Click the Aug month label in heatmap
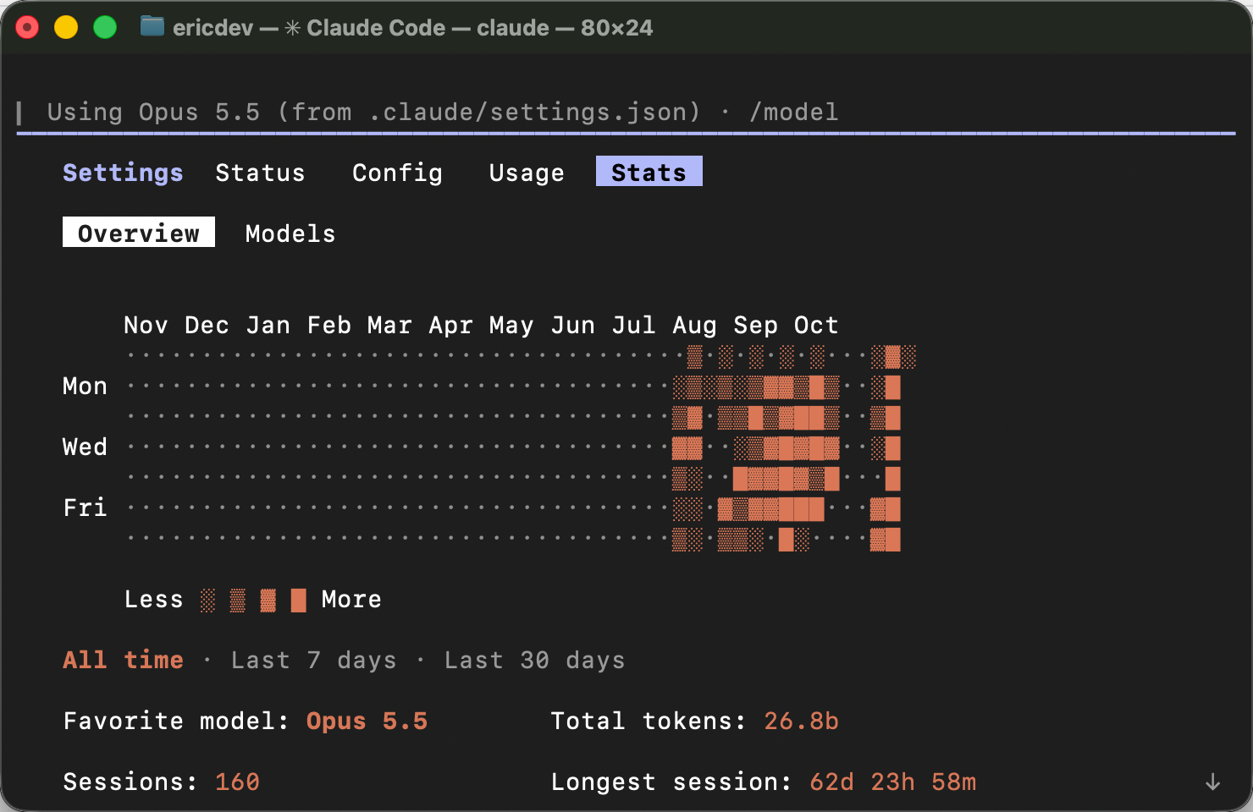Viewport: 1253px width, 812px height. click(x=694, y=325)
